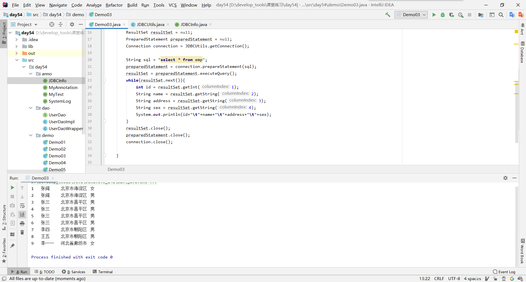This screenshot has height=282, width=526.
Task: Rerun Demo03 in the Run panel
Action: coord(12,188)
